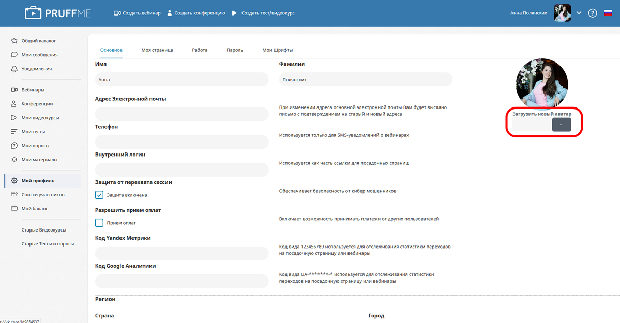This screenshot has height=323, width=620.
Task: Select Мой профиль in the sidebar
Action: coord(38,181)
